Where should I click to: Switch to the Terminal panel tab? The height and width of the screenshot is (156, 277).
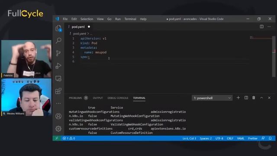pos(139,98)
